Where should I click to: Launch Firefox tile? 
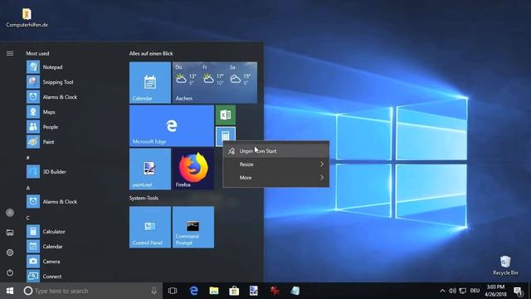(x=193, y=169)
